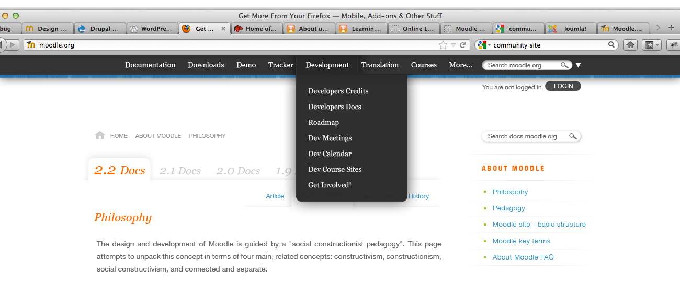Open the History tab link
The width and height of the screenshot is (680, 283).
[x=418, y=196]
